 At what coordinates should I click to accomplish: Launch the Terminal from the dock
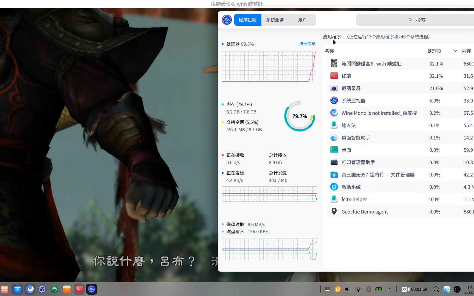(x=79, y=289)
